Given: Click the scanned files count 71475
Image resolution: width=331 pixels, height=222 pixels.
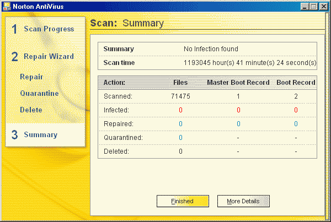Looking at the screenshot, I should (180, 96).
